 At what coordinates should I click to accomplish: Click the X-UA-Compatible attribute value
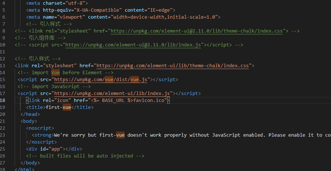[98, 10]
